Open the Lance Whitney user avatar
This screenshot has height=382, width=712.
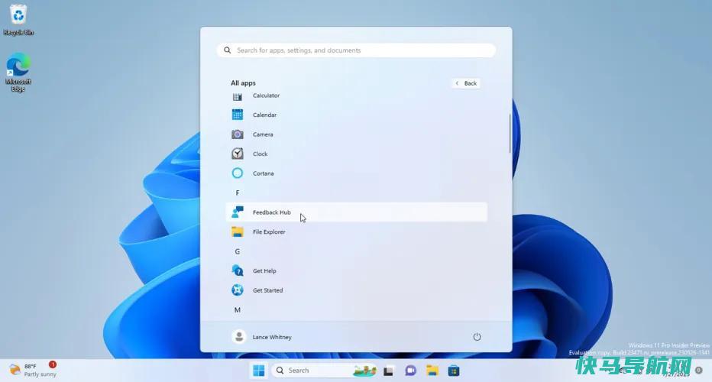pyautogui.click(x=239, y=337)
